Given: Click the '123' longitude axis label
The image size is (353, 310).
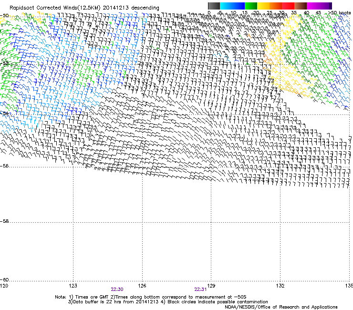Looking at the screenshot, I should pos(73,286).
